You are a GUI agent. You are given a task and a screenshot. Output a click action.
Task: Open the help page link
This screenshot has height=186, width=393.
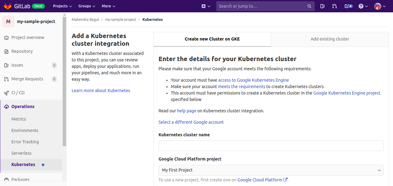click(x=187, y=111)
